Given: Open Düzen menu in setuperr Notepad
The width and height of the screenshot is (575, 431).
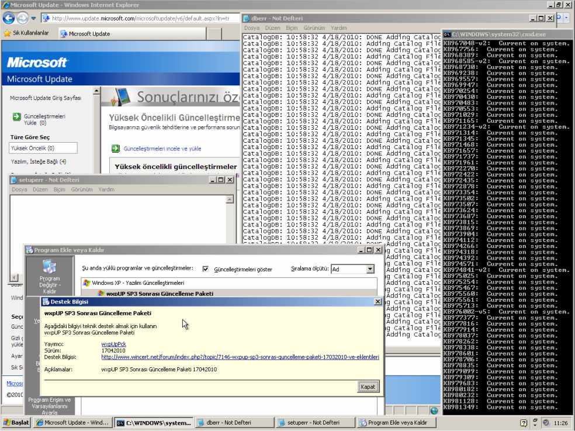Looking at the screenshot, I should 40,189.
